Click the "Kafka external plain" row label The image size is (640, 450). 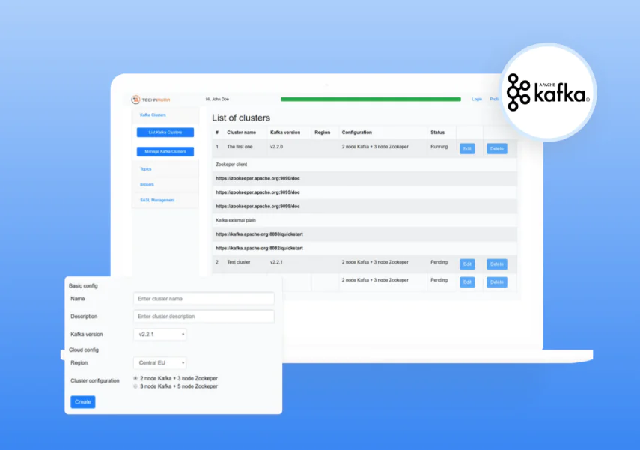pos(236,221)
